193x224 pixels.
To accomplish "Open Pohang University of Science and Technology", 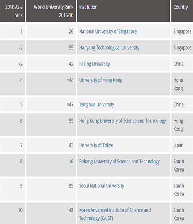I will click(x=119, y=162).
